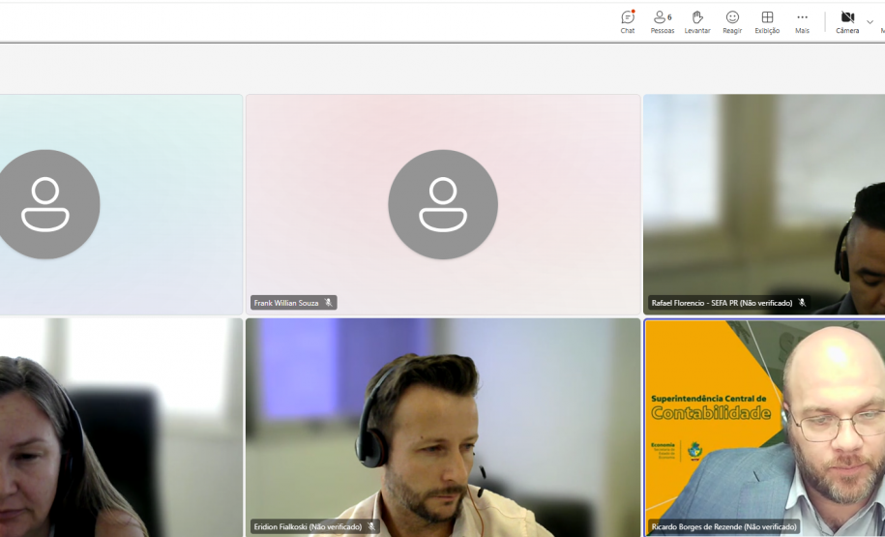Open the Exibição view layout options
The image size is (885, 537).
click(767, 21)
